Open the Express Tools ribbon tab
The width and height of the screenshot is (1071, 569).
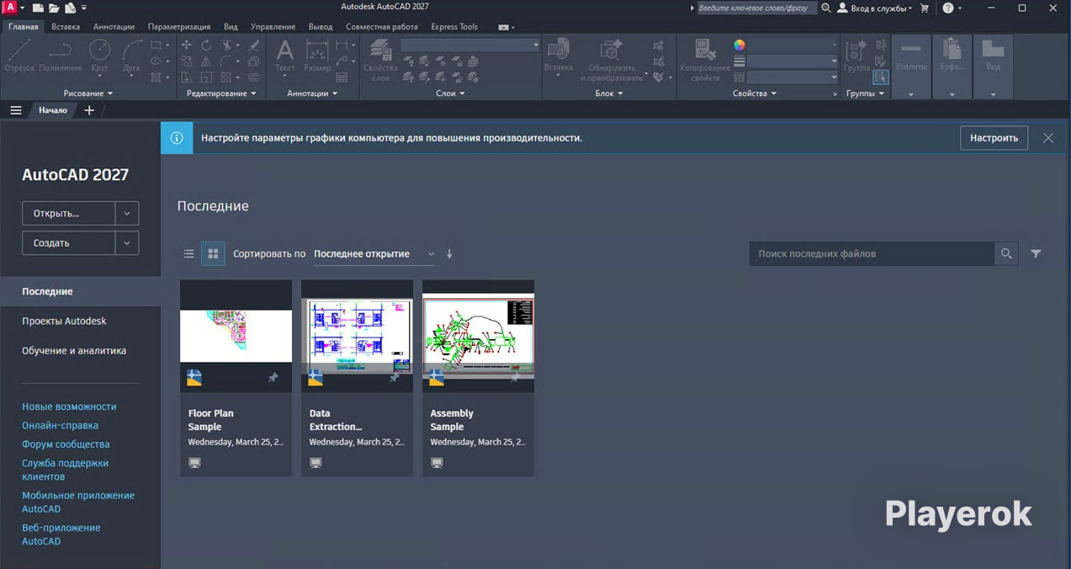click(x=454, y=26)
